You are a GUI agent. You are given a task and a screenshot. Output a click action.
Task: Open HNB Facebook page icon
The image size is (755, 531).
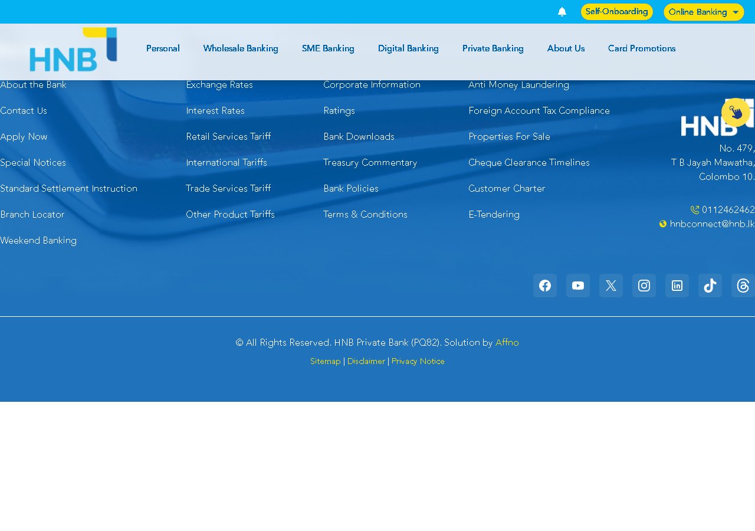point(545,286)
